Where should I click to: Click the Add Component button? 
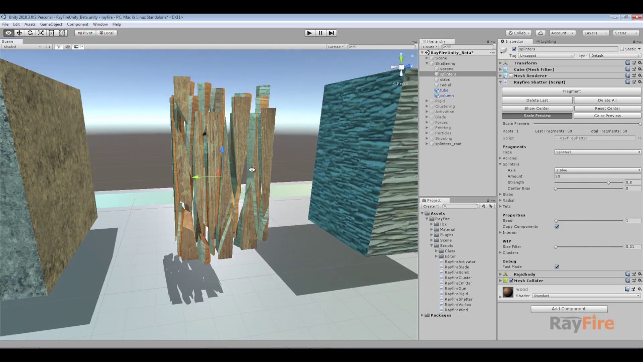click(569, 309)
